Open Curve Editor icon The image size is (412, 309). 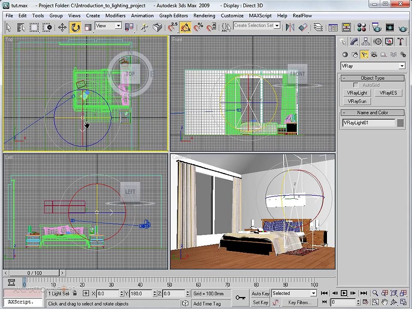click(333, 27)
